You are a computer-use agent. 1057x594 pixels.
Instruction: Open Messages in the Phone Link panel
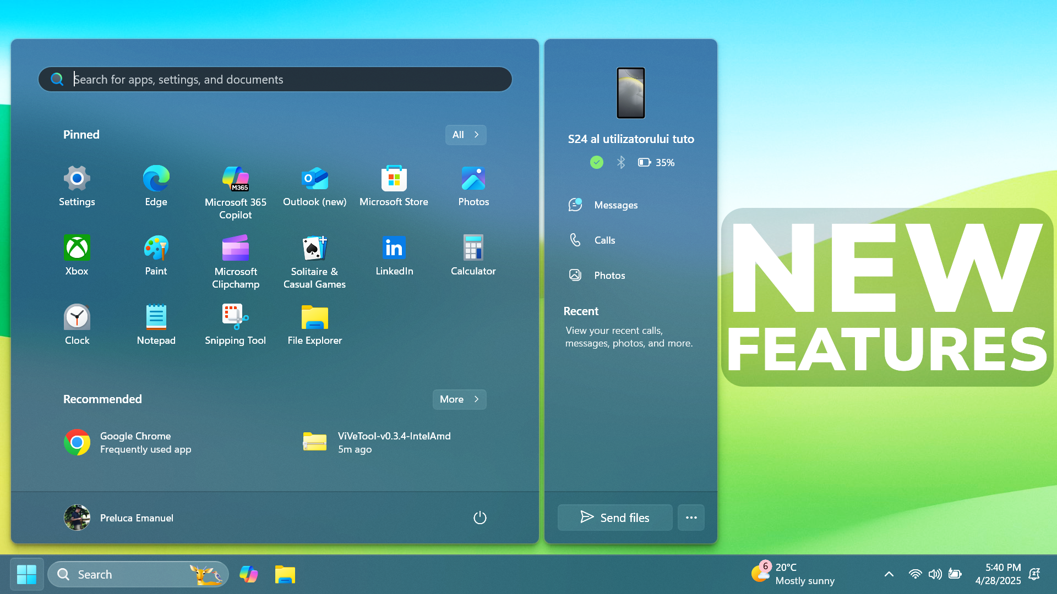click(615, 205)
